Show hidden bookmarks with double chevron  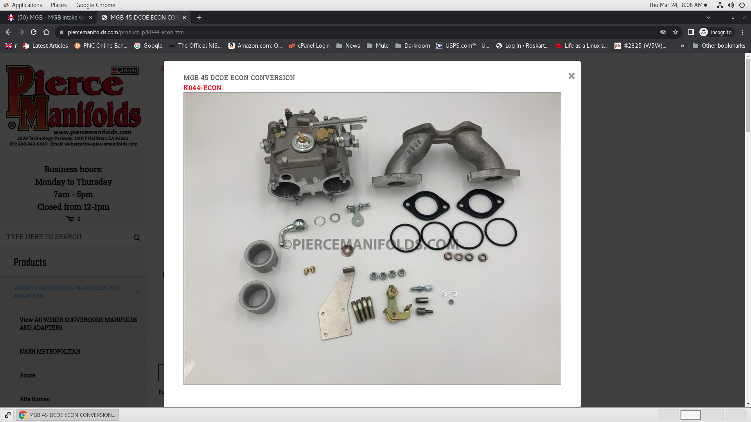682,46
